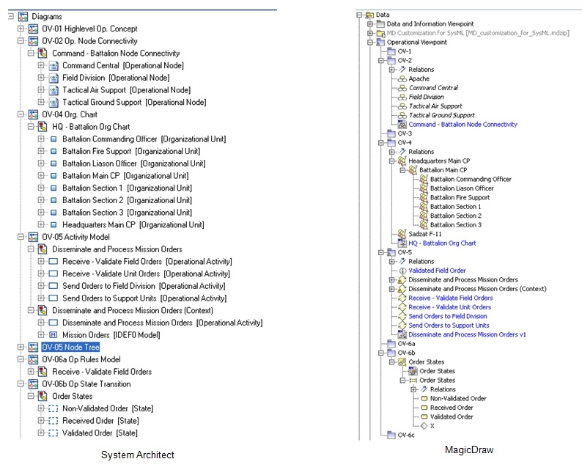Screen dimensions: 582x470
Task: Click the Command - Battalion Node Connectivity diagram icon in MagicDraw
Action: coord(402,125)
